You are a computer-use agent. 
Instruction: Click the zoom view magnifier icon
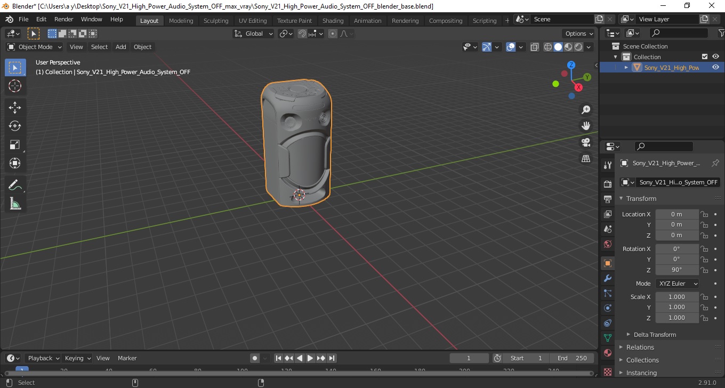coord(586,110)
